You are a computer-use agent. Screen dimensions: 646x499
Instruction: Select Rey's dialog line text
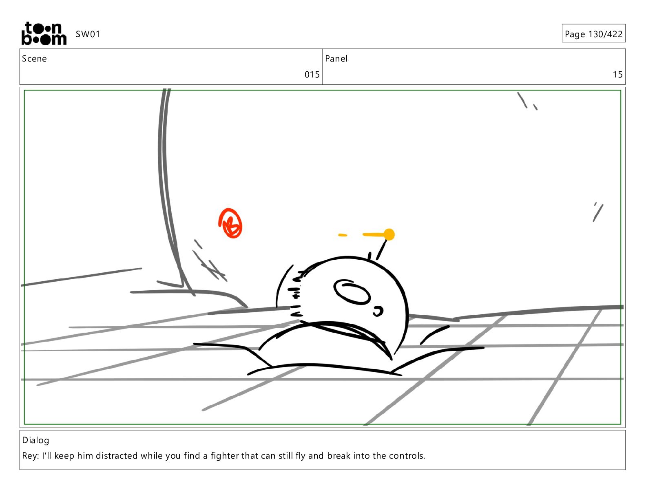point(223,456)
